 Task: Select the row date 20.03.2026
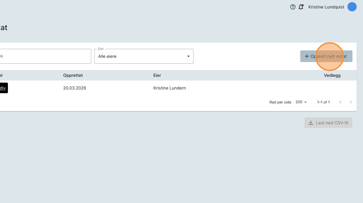(x=75, y=88)
